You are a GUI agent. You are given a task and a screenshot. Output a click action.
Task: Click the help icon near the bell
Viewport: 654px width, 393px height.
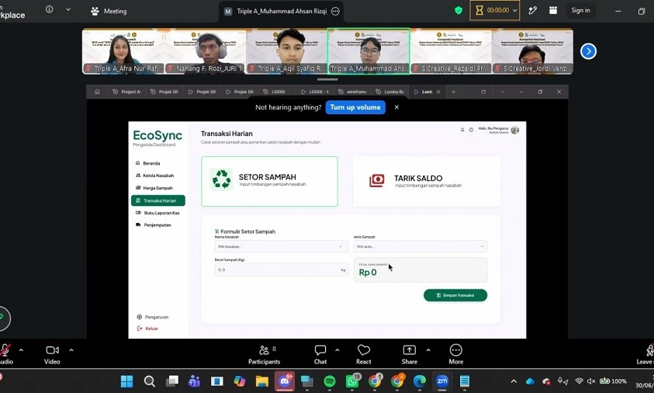click(x=471, y=130)
